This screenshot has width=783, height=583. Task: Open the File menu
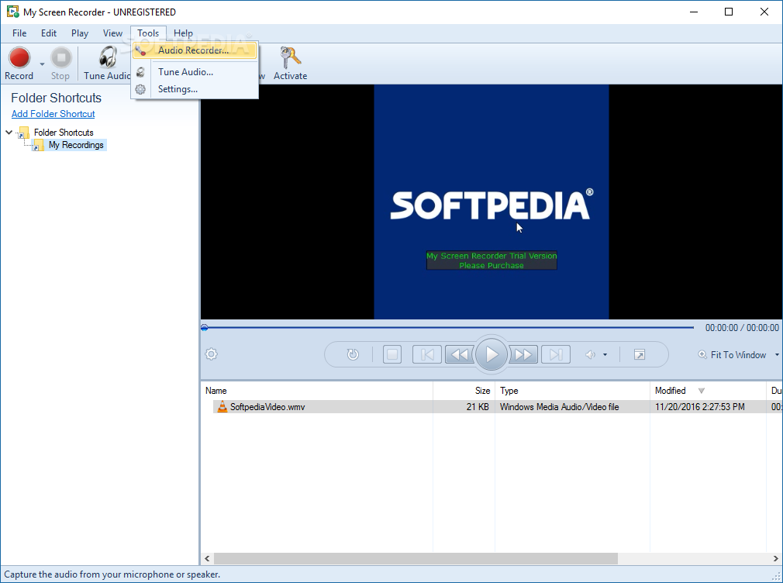click(19, 33)
